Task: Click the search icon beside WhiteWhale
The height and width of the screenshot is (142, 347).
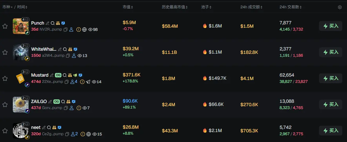Action: point(65,49)
